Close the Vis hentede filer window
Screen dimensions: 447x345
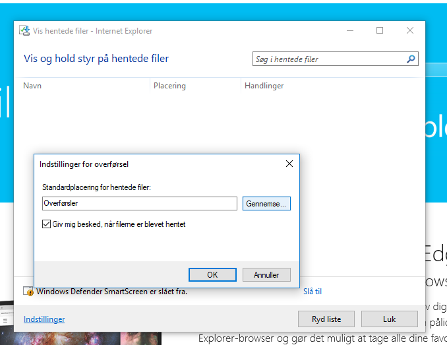coord(410,30)
